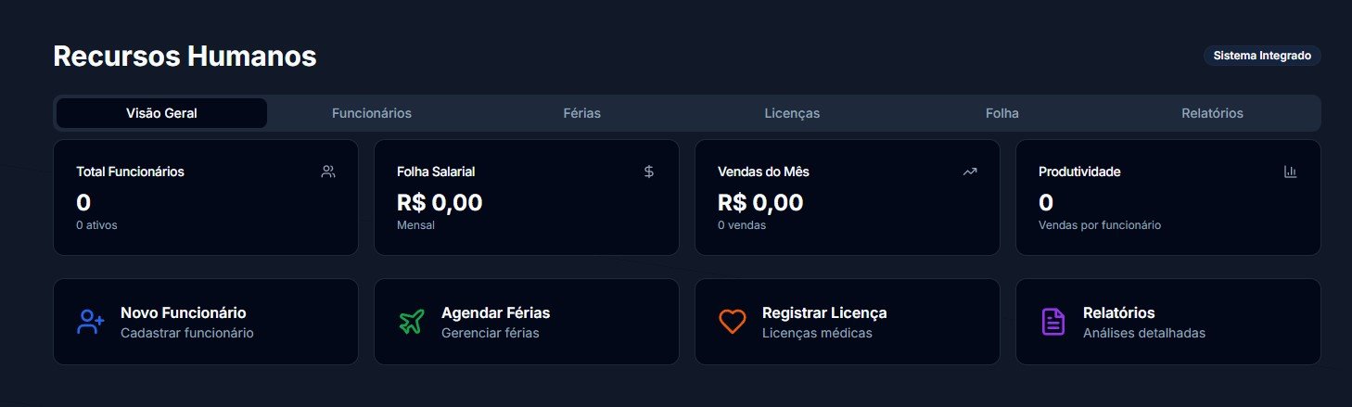Switch to the Funcionários tab
Image resolution: width=1352 pixels, height=407 pixels.
[372, 113]
